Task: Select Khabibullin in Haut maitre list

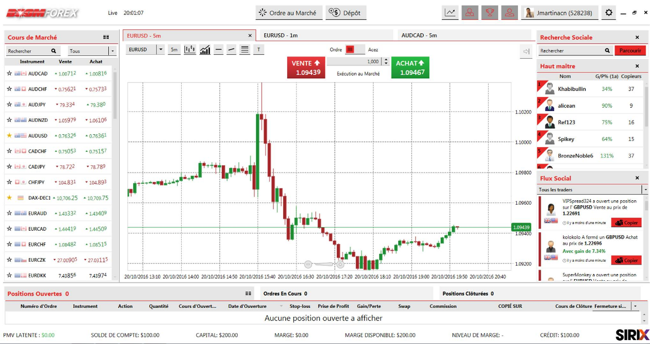Action: point(590,89)
